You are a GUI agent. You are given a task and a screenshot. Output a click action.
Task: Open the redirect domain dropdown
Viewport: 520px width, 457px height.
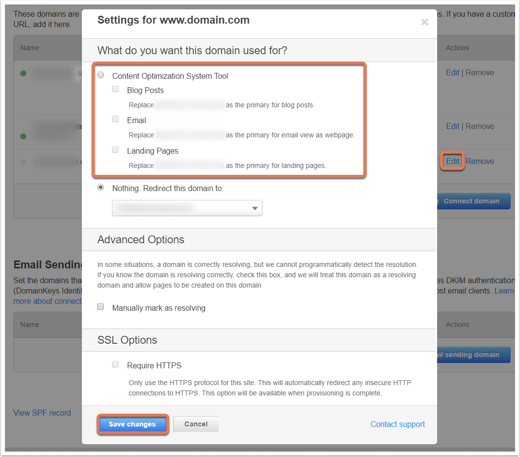[x=187, y=208]
